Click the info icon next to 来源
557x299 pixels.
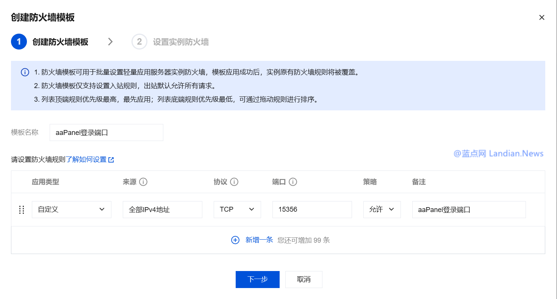click(143, 182)
